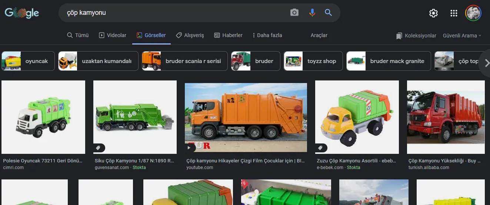The image size is (490, 205).
Task: Open the turkish.alibaba.com source link
Action: pyautogui.click(x=429, y=168)
